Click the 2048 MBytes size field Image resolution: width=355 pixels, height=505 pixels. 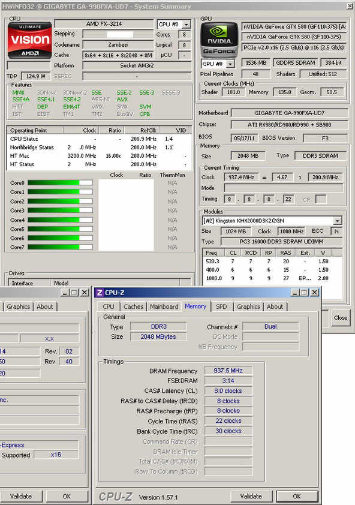[x=158, y=336]
